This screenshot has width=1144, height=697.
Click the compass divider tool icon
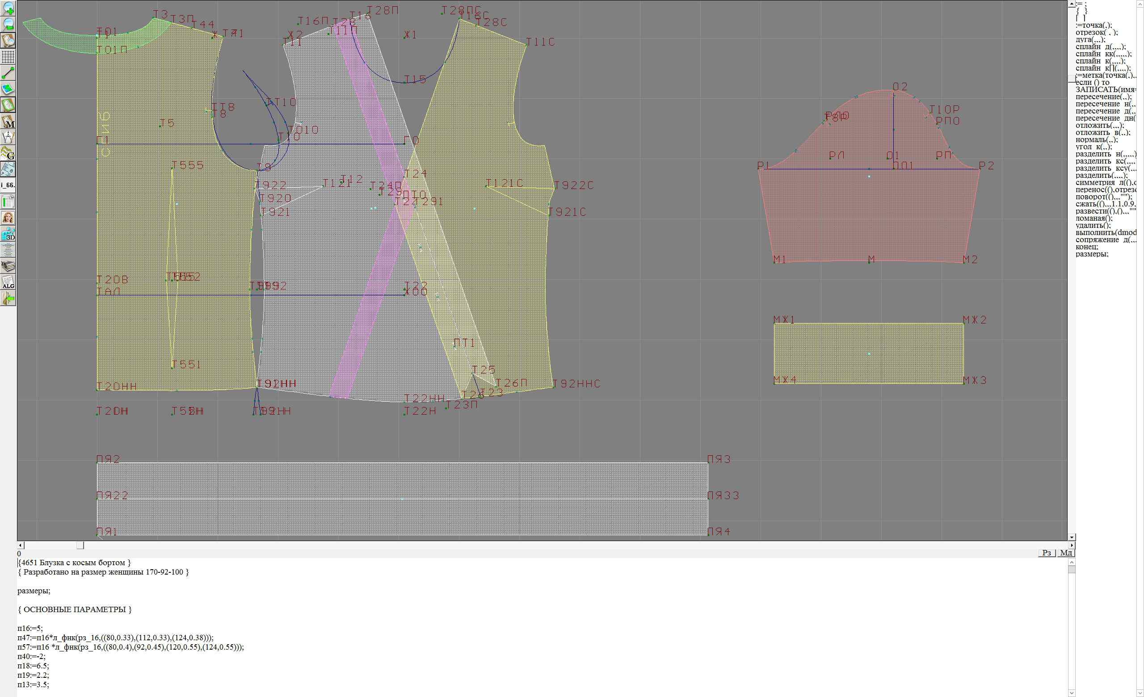pos(8,137)
